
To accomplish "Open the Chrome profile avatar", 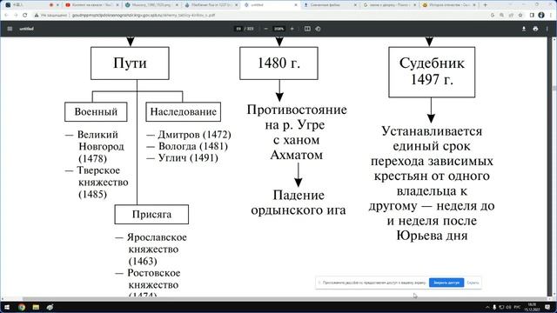I will 541,16.
